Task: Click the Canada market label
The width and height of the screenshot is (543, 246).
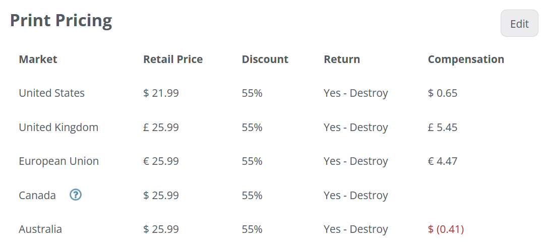Action: (x=37, y=196)
